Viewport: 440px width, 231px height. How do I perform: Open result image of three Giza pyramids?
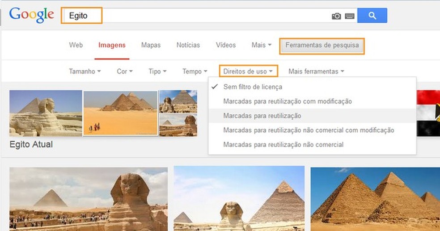pos(375,199)
